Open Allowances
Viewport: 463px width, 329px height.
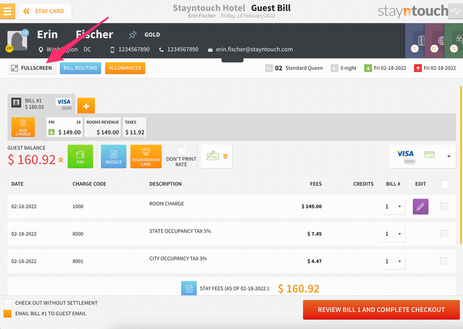(x=125, y=68)
